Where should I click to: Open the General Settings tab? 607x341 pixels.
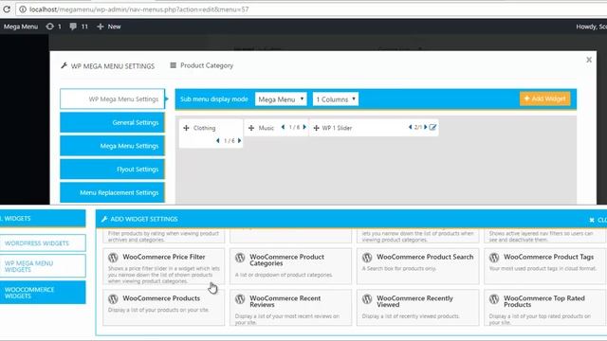pos(112,122)
